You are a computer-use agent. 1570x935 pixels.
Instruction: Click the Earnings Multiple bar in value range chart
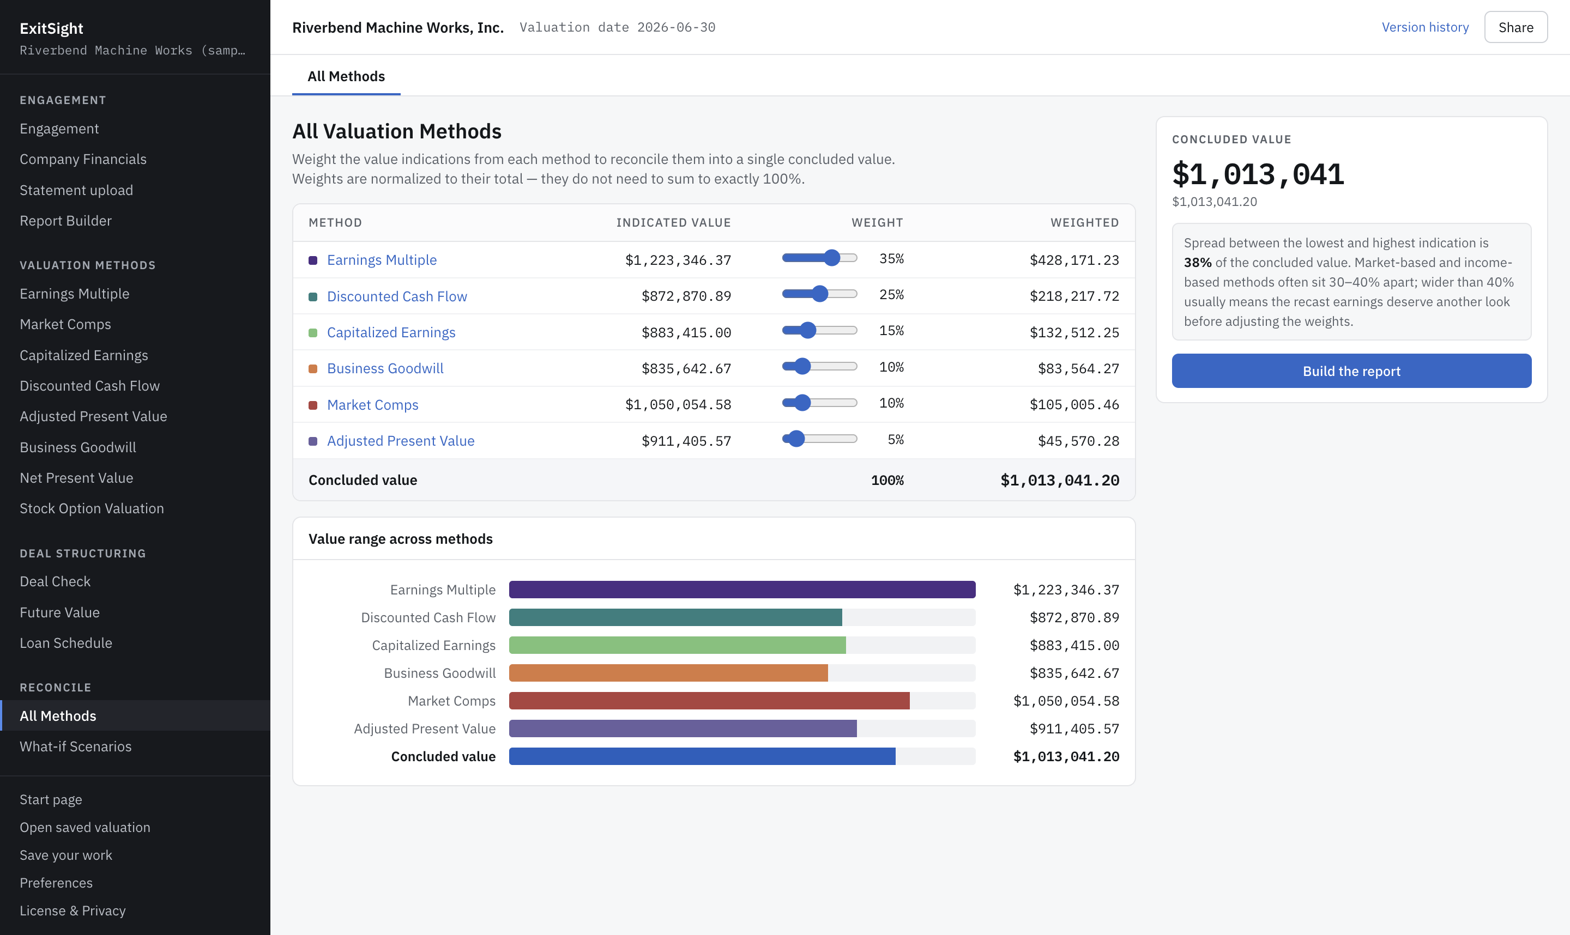pyautogui.click(x=742, y=590)
